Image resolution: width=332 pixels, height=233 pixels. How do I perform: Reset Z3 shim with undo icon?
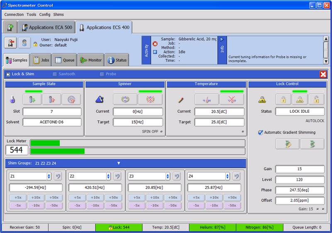pyautogui.click(x=177, y=176)
